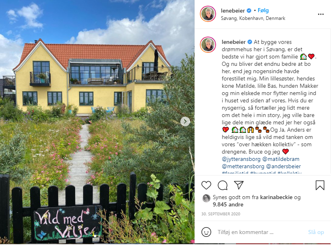Open the Søvang, København location link
Screen dimensions: 331x245
tap(253, 18)
